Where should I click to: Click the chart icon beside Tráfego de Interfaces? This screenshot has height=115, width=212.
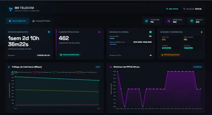pos(9,67)
